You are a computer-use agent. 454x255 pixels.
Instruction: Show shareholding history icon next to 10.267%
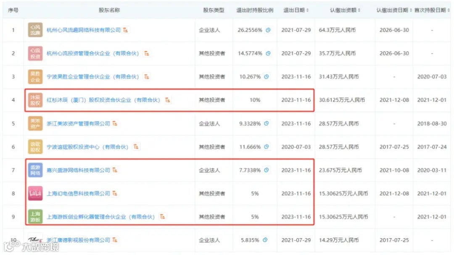(x=267, y=77)
